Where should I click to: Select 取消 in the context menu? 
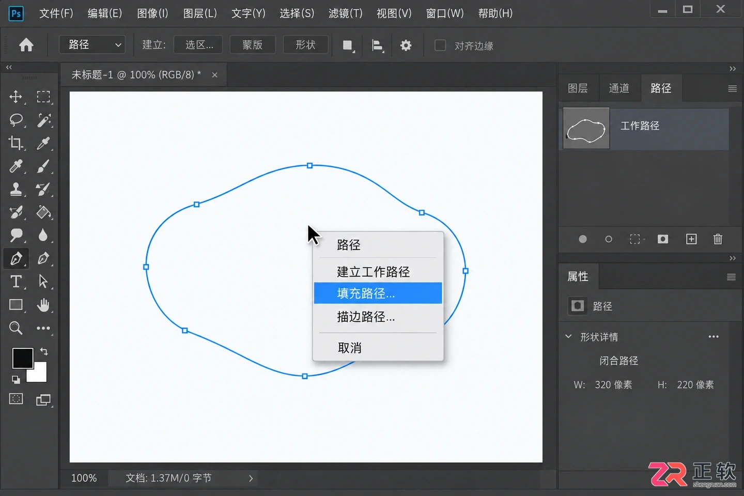(x=378, y=348)
